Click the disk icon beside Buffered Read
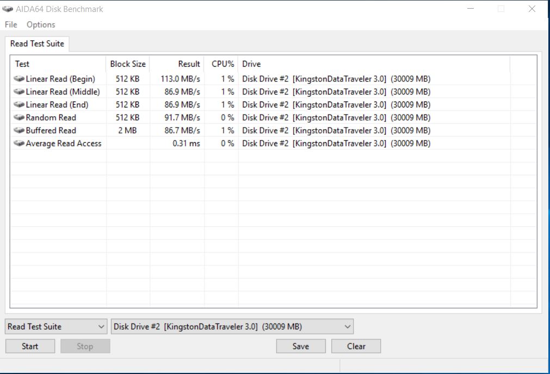This screenshot has width=550, height=374. 19,130
